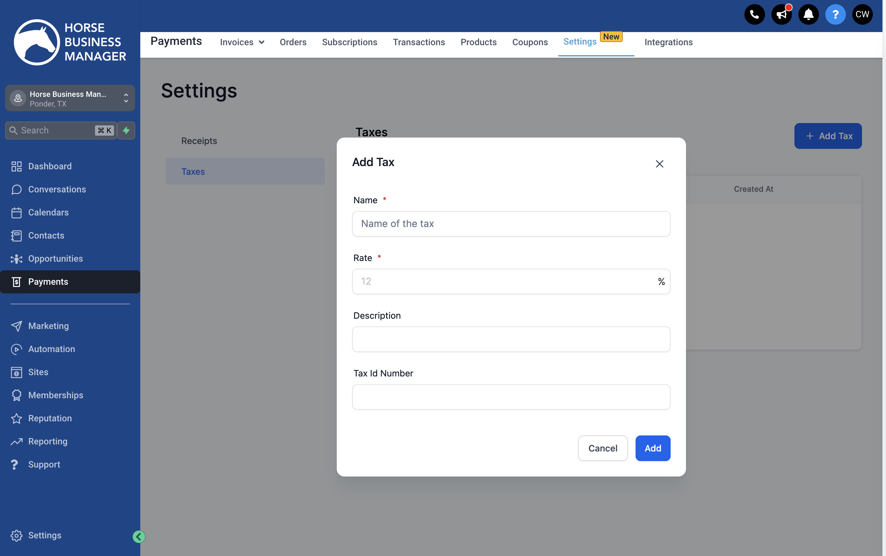This screenshot has height=556, width=886.
Task: Focus the Rate percentage field
Action: [511, 282]
